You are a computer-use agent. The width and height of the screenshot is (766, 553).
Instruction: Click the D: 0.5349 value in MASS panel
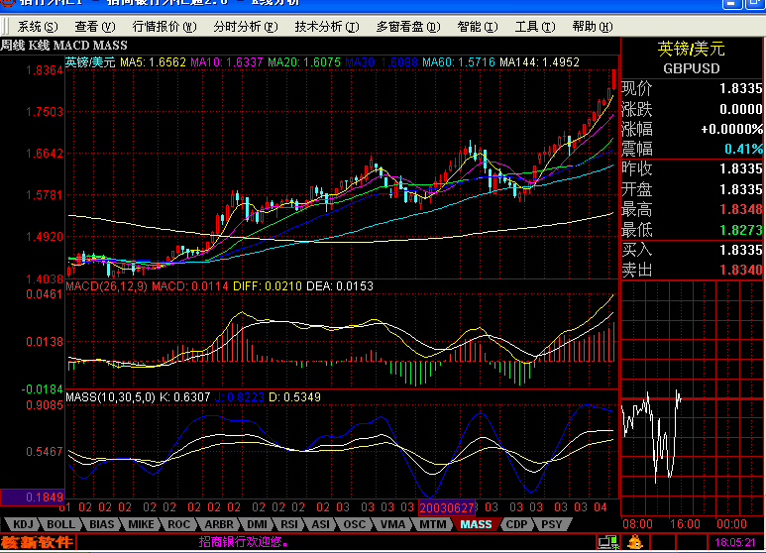294,397
